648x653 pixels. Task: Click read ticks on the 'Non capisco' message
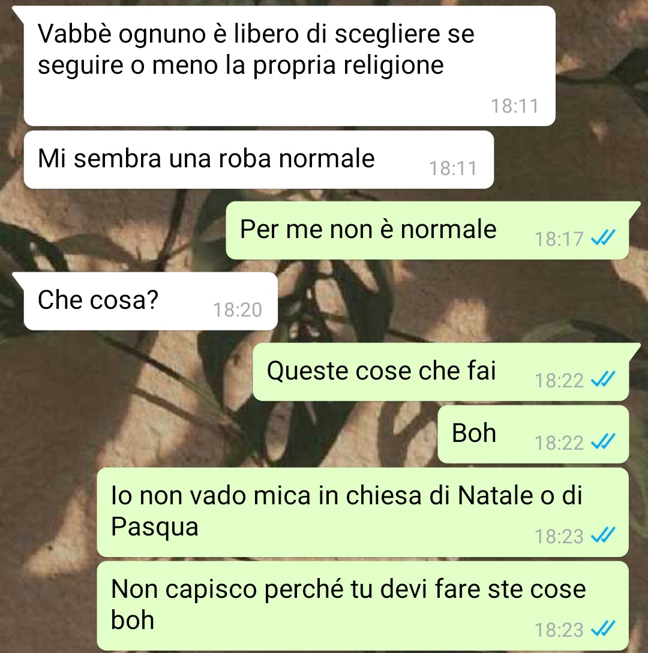tap(603, 629)
